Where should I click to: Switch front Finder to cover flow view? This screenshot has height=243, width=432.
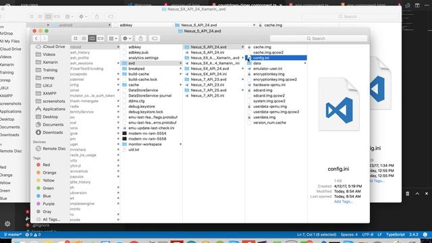click(x=101, y=38)
